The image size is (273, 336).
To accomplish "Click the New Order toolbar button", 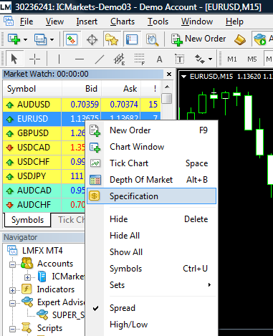I will (198, 39).
